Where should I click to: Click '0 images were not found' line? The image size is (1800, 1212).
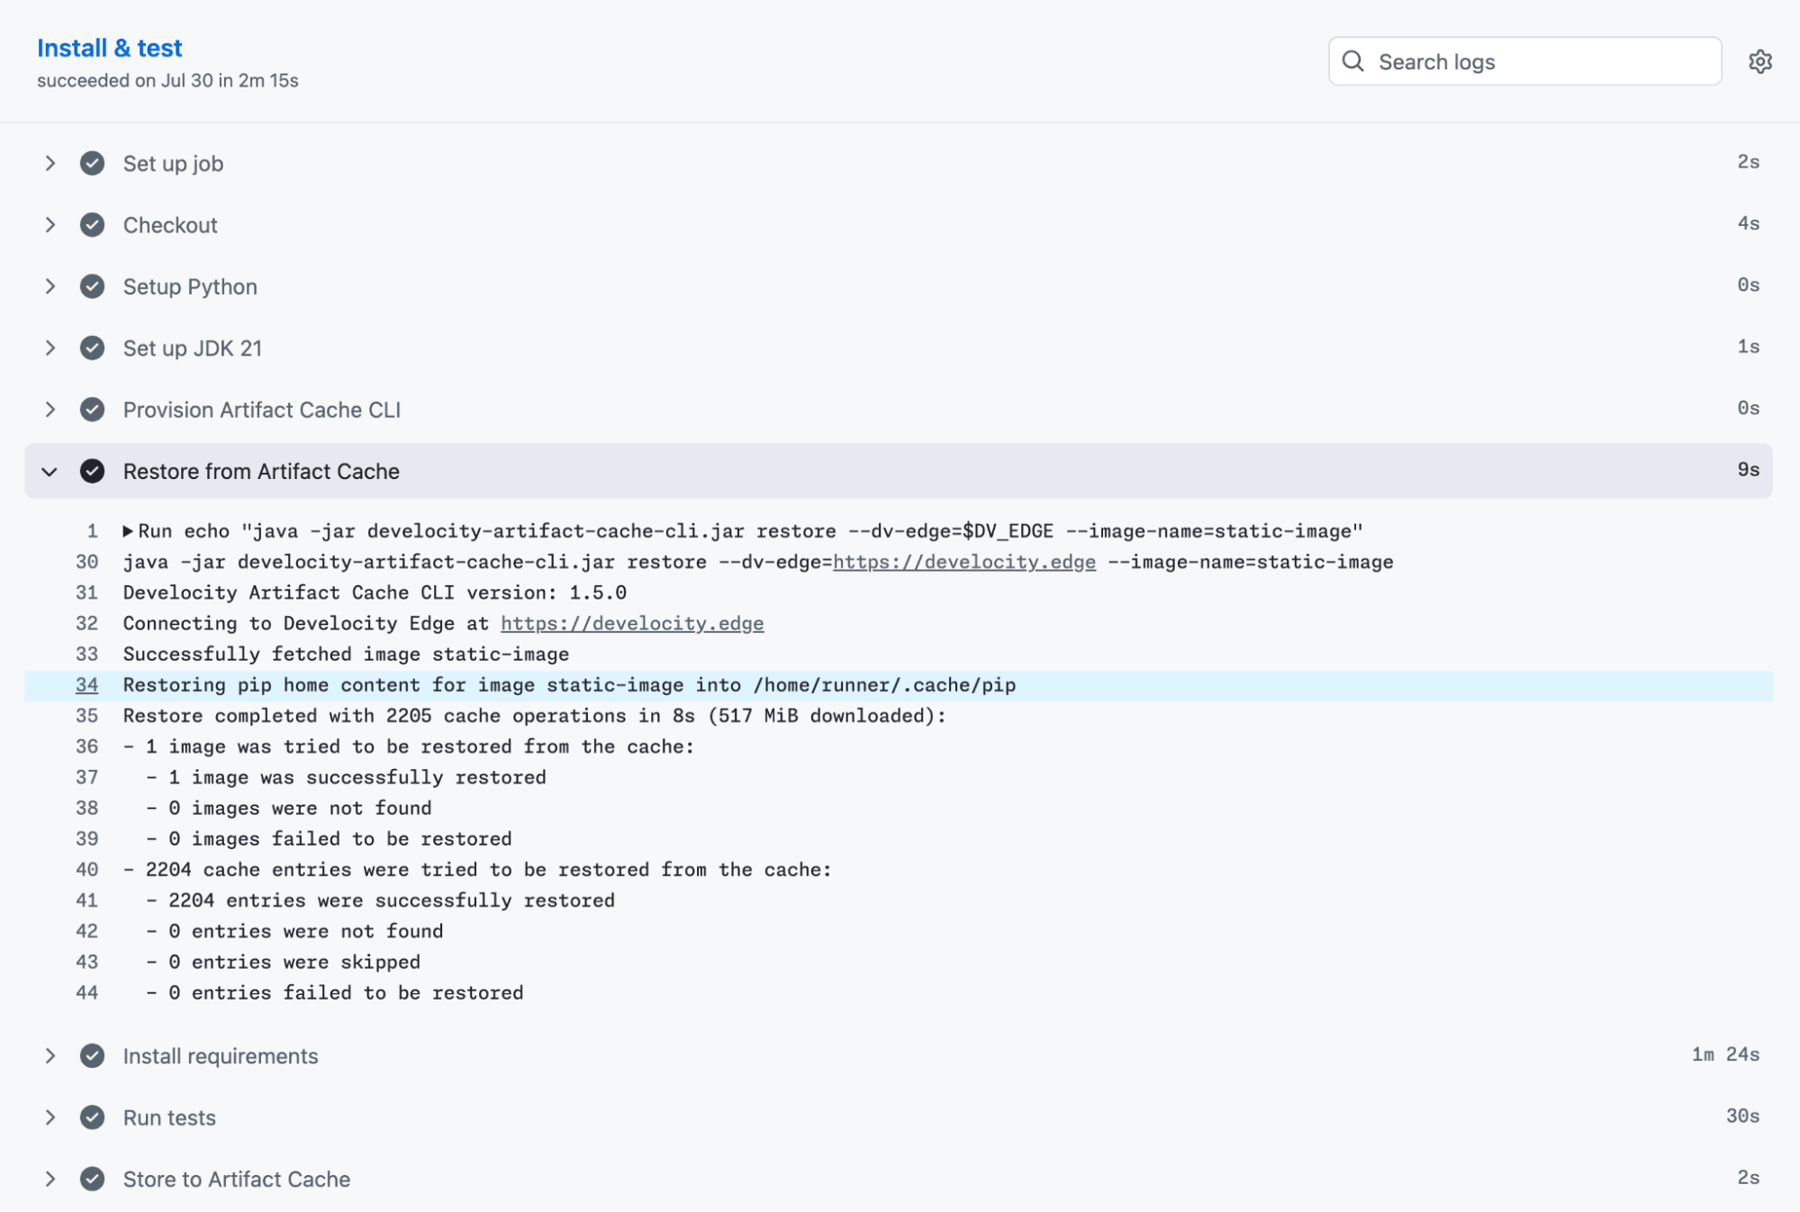pyautogui.click(x=288, y=808)
